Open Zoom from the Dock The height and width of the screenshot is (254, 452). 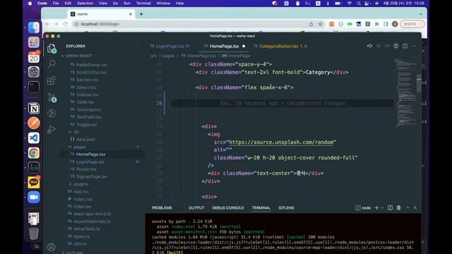34,198
